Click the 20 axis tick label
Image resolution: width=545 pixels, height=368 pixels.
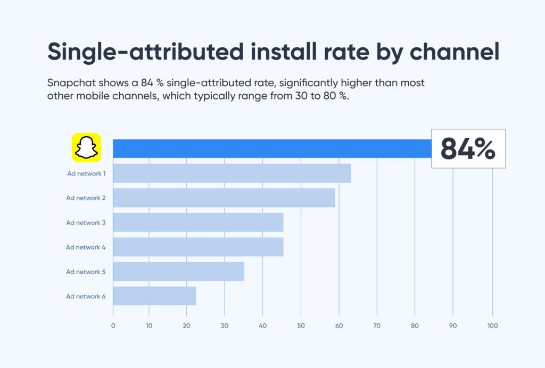[x=186, y=325]
